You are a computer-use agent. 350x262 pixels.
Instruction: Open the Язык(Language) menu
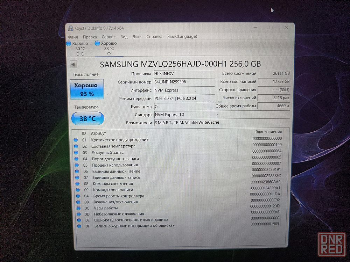182,36
